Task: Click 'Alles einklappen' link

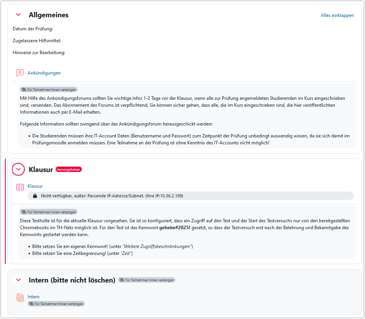Action: [337, 15]
